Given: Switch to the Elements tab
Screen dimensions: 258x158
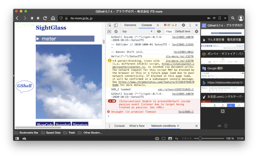Looking at the screenshot, I should (130, 25).
